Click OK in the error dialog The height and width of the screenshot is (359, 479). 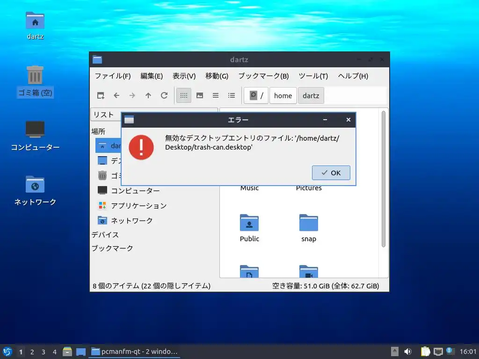click(x=331, y=173)
